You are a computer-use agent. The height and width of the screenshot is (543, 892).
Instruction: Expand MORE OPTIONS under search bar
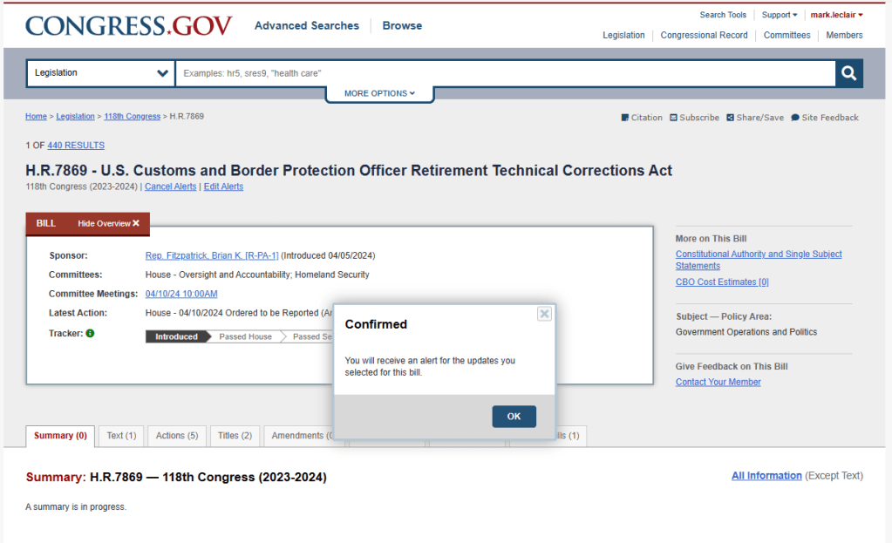(379, 93)
